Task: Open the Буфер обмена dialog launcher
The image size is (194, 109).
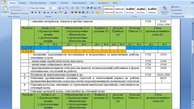Action: (28, 16)
